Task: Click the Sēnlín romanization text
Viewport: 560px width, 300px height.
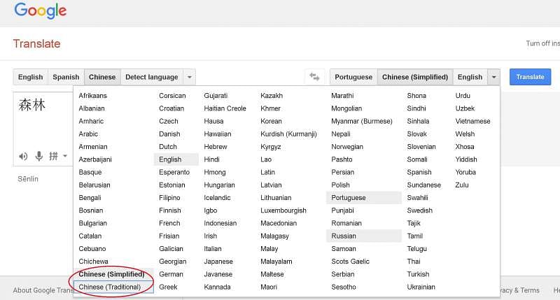Action: point(28,179)
